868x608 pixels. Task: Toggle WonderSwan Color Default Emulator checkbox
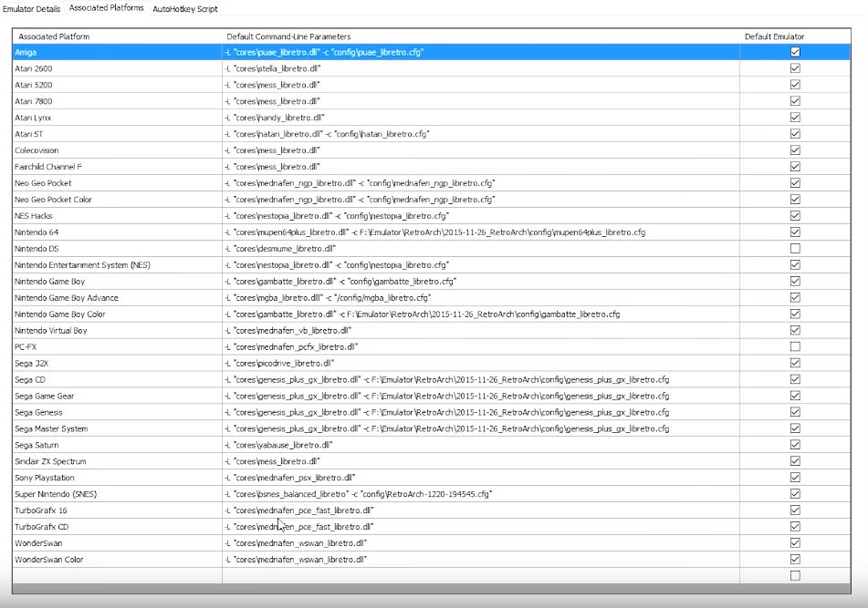(x=795, y=559)
